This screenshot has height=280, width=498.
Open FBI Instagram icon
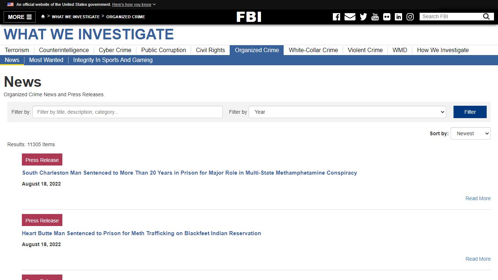point(410,17)
